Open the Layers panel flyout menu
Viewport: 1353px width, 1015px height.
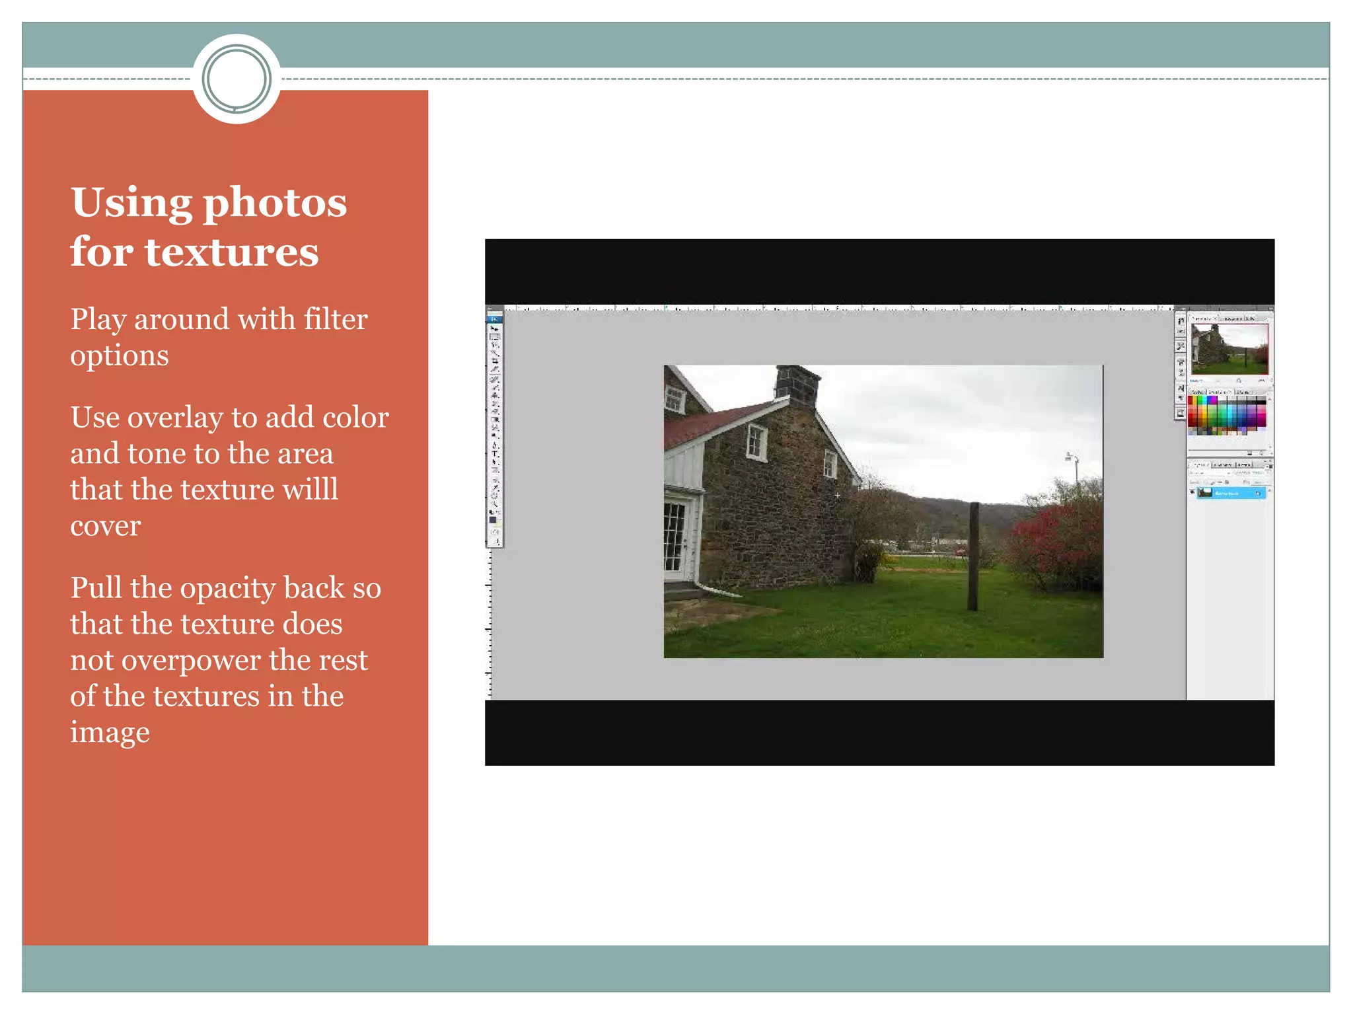[1270, 467]
